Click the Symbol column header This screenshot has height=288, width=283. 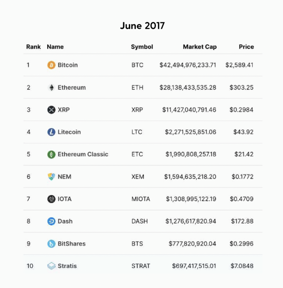(x=142, y=47)
